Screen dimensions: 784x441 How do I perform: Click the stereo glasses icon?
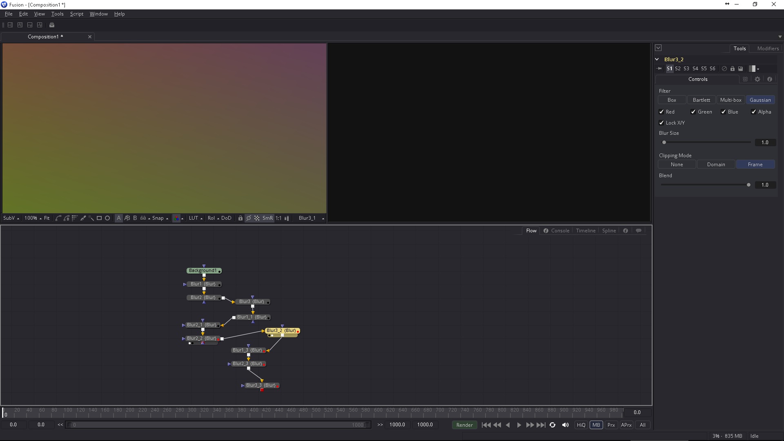[143, 218]
